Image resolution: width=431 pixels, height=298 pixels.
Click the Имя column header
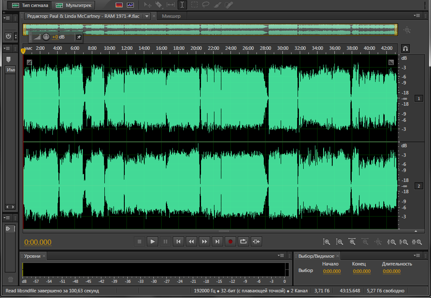tap(11, 70)
